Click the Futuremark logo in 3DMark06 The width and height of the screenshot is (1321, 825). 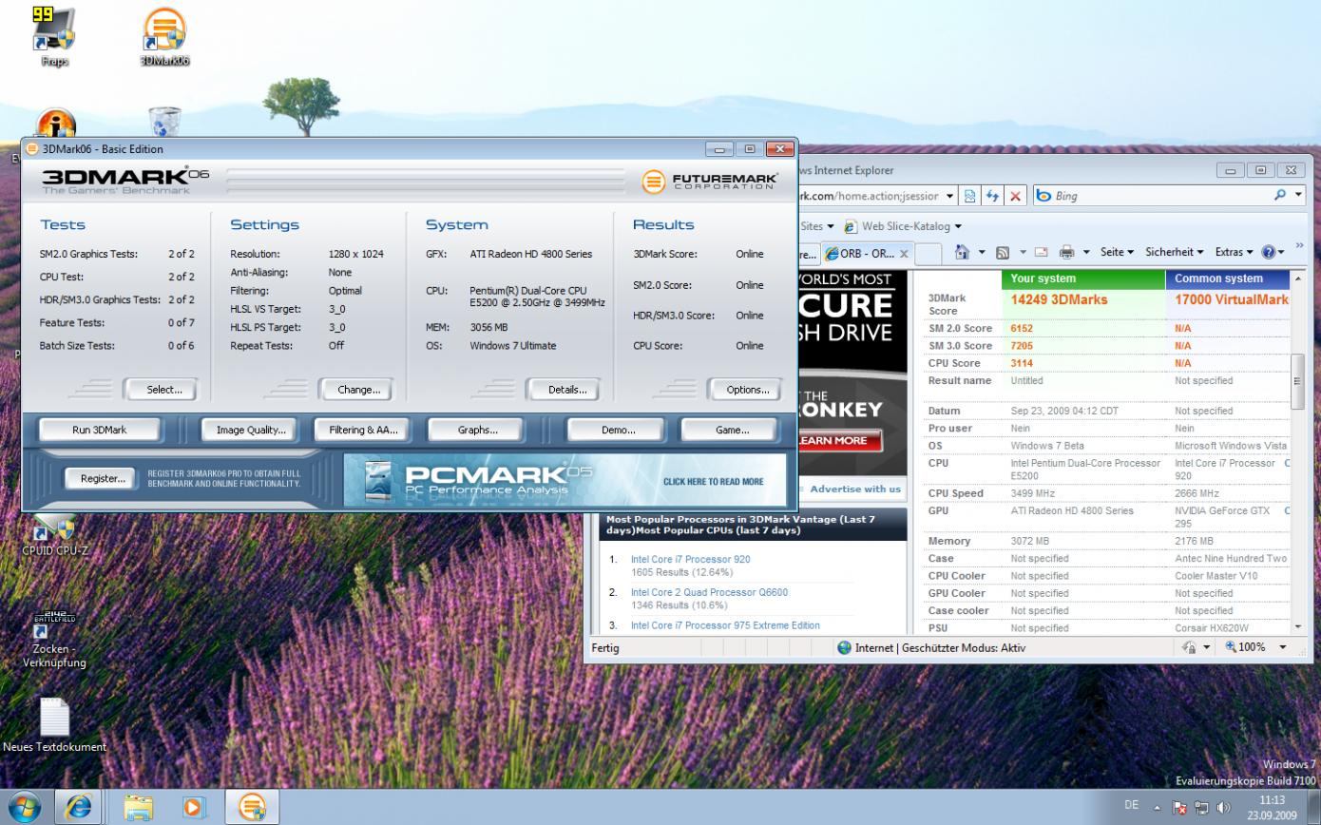point(710,181)
